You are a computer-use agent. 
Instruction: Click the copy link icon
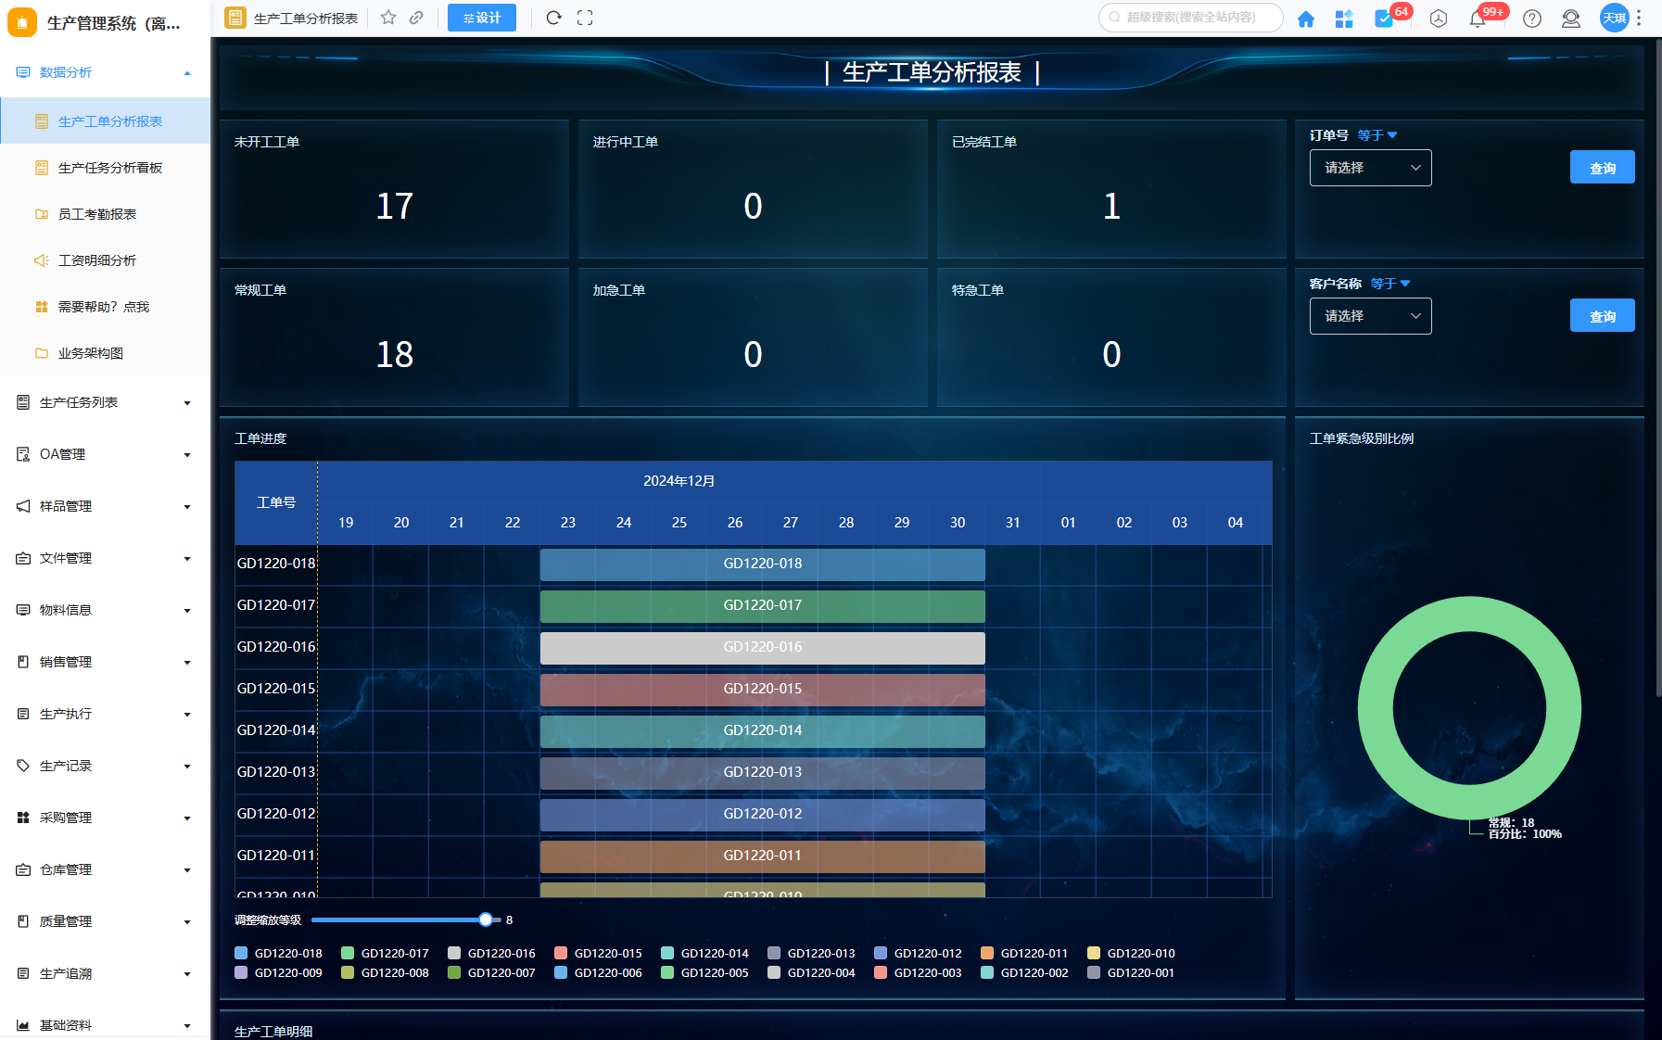pos(417,18)
